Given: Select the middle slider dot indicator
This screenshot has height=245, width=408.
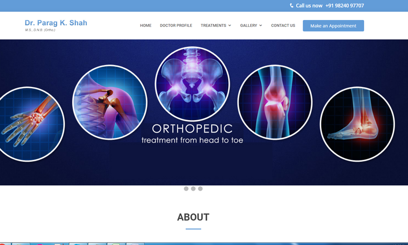Looking at the screenshot, I should [193, 189].
